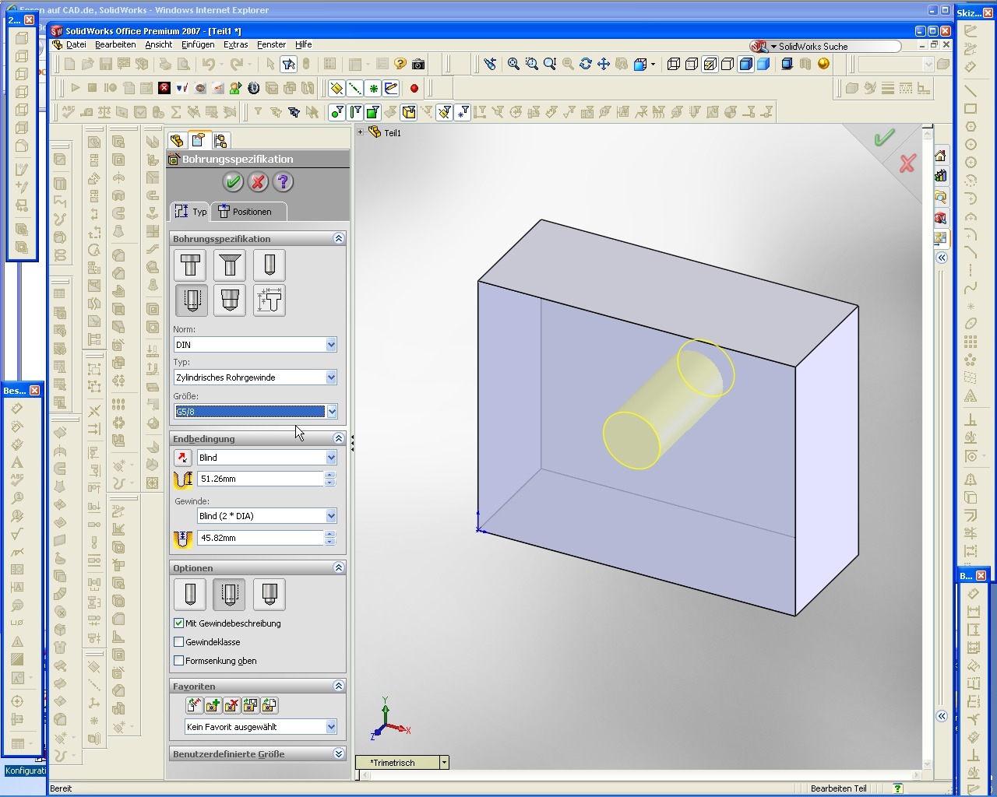Click the delete favorite icon

click(231, 705)
